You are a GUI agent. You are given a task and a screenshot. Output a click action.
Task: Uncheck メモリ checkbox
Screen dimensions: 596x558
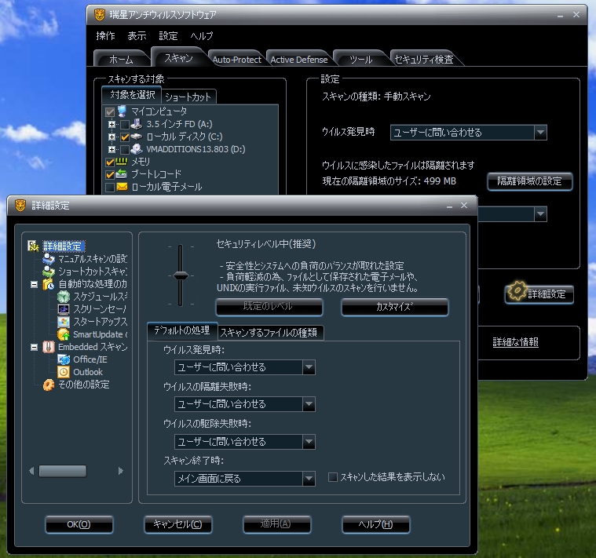[x=110, y=162]
